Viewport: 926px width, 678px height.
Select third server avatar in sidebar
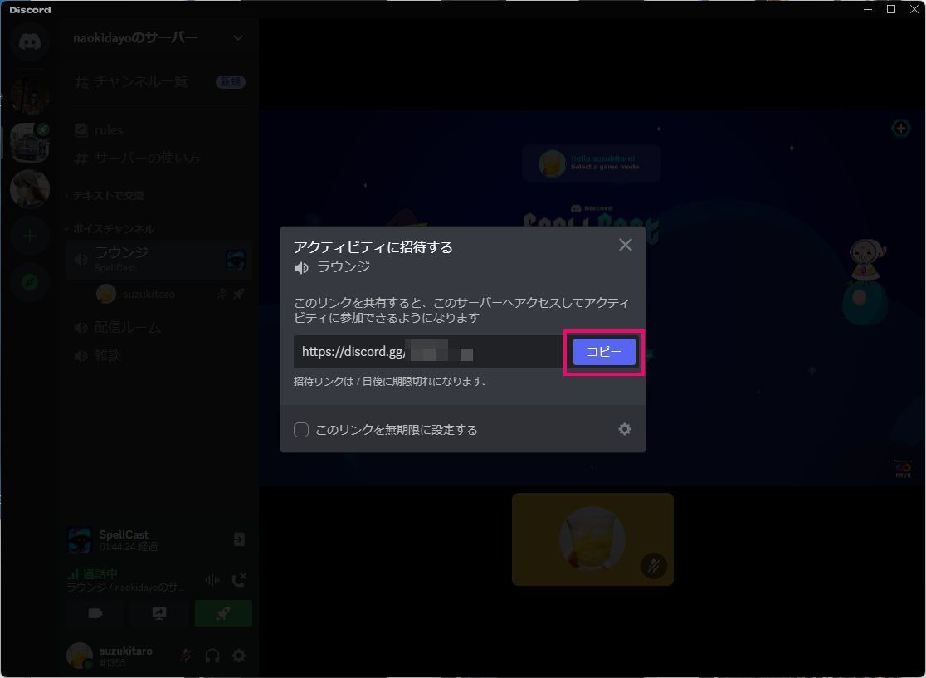[30, 189]
